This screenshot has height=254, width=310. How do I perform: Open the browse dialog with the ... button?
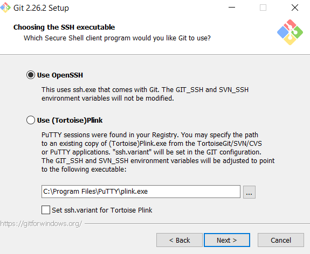[249, 192]
